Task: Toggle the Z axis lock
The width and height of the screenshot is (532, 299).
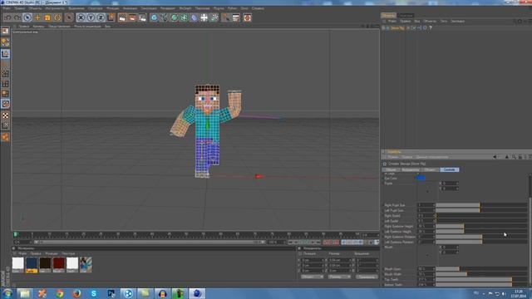Action: pos(101,17)
